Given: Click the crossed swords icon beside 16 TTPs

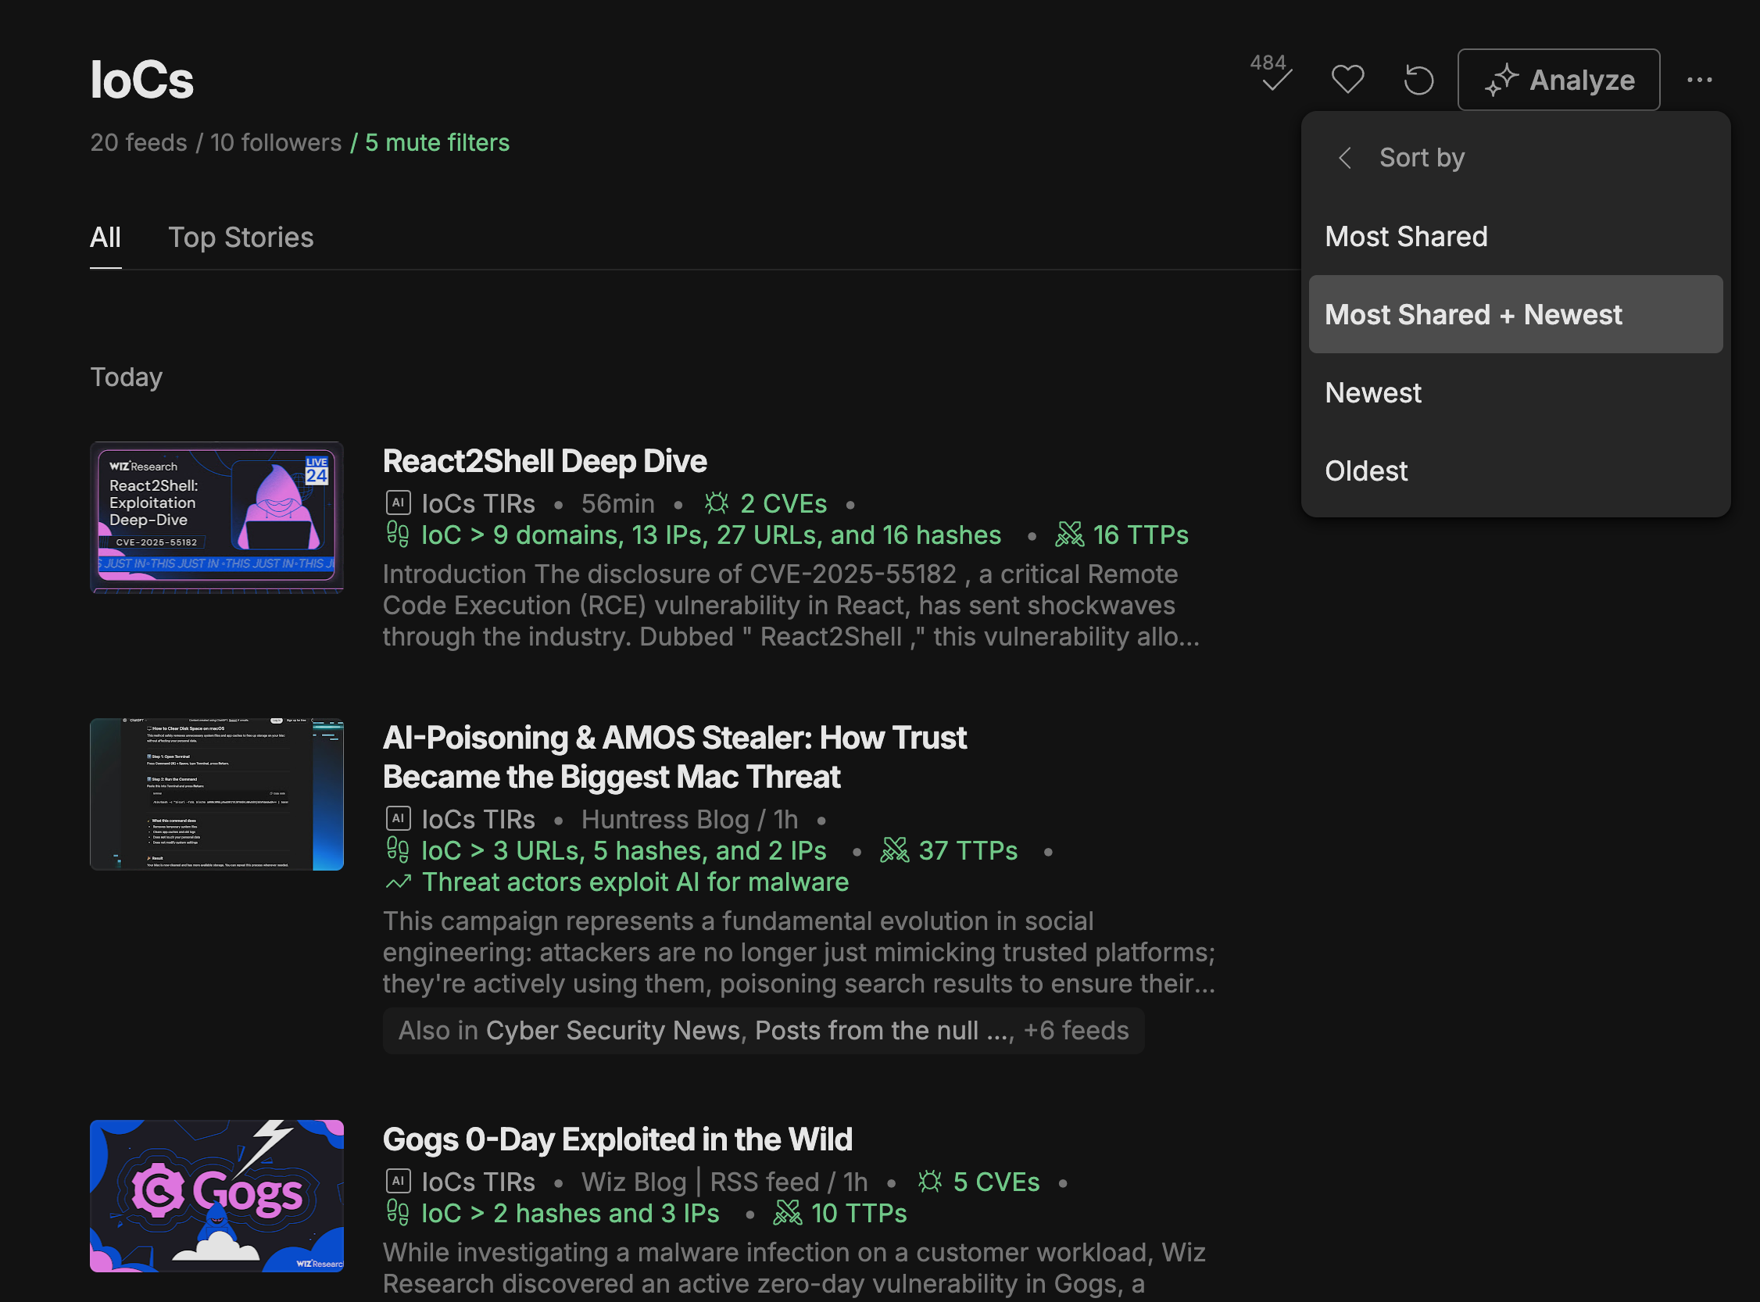Looking at the screenshot, I should 1069,535.
